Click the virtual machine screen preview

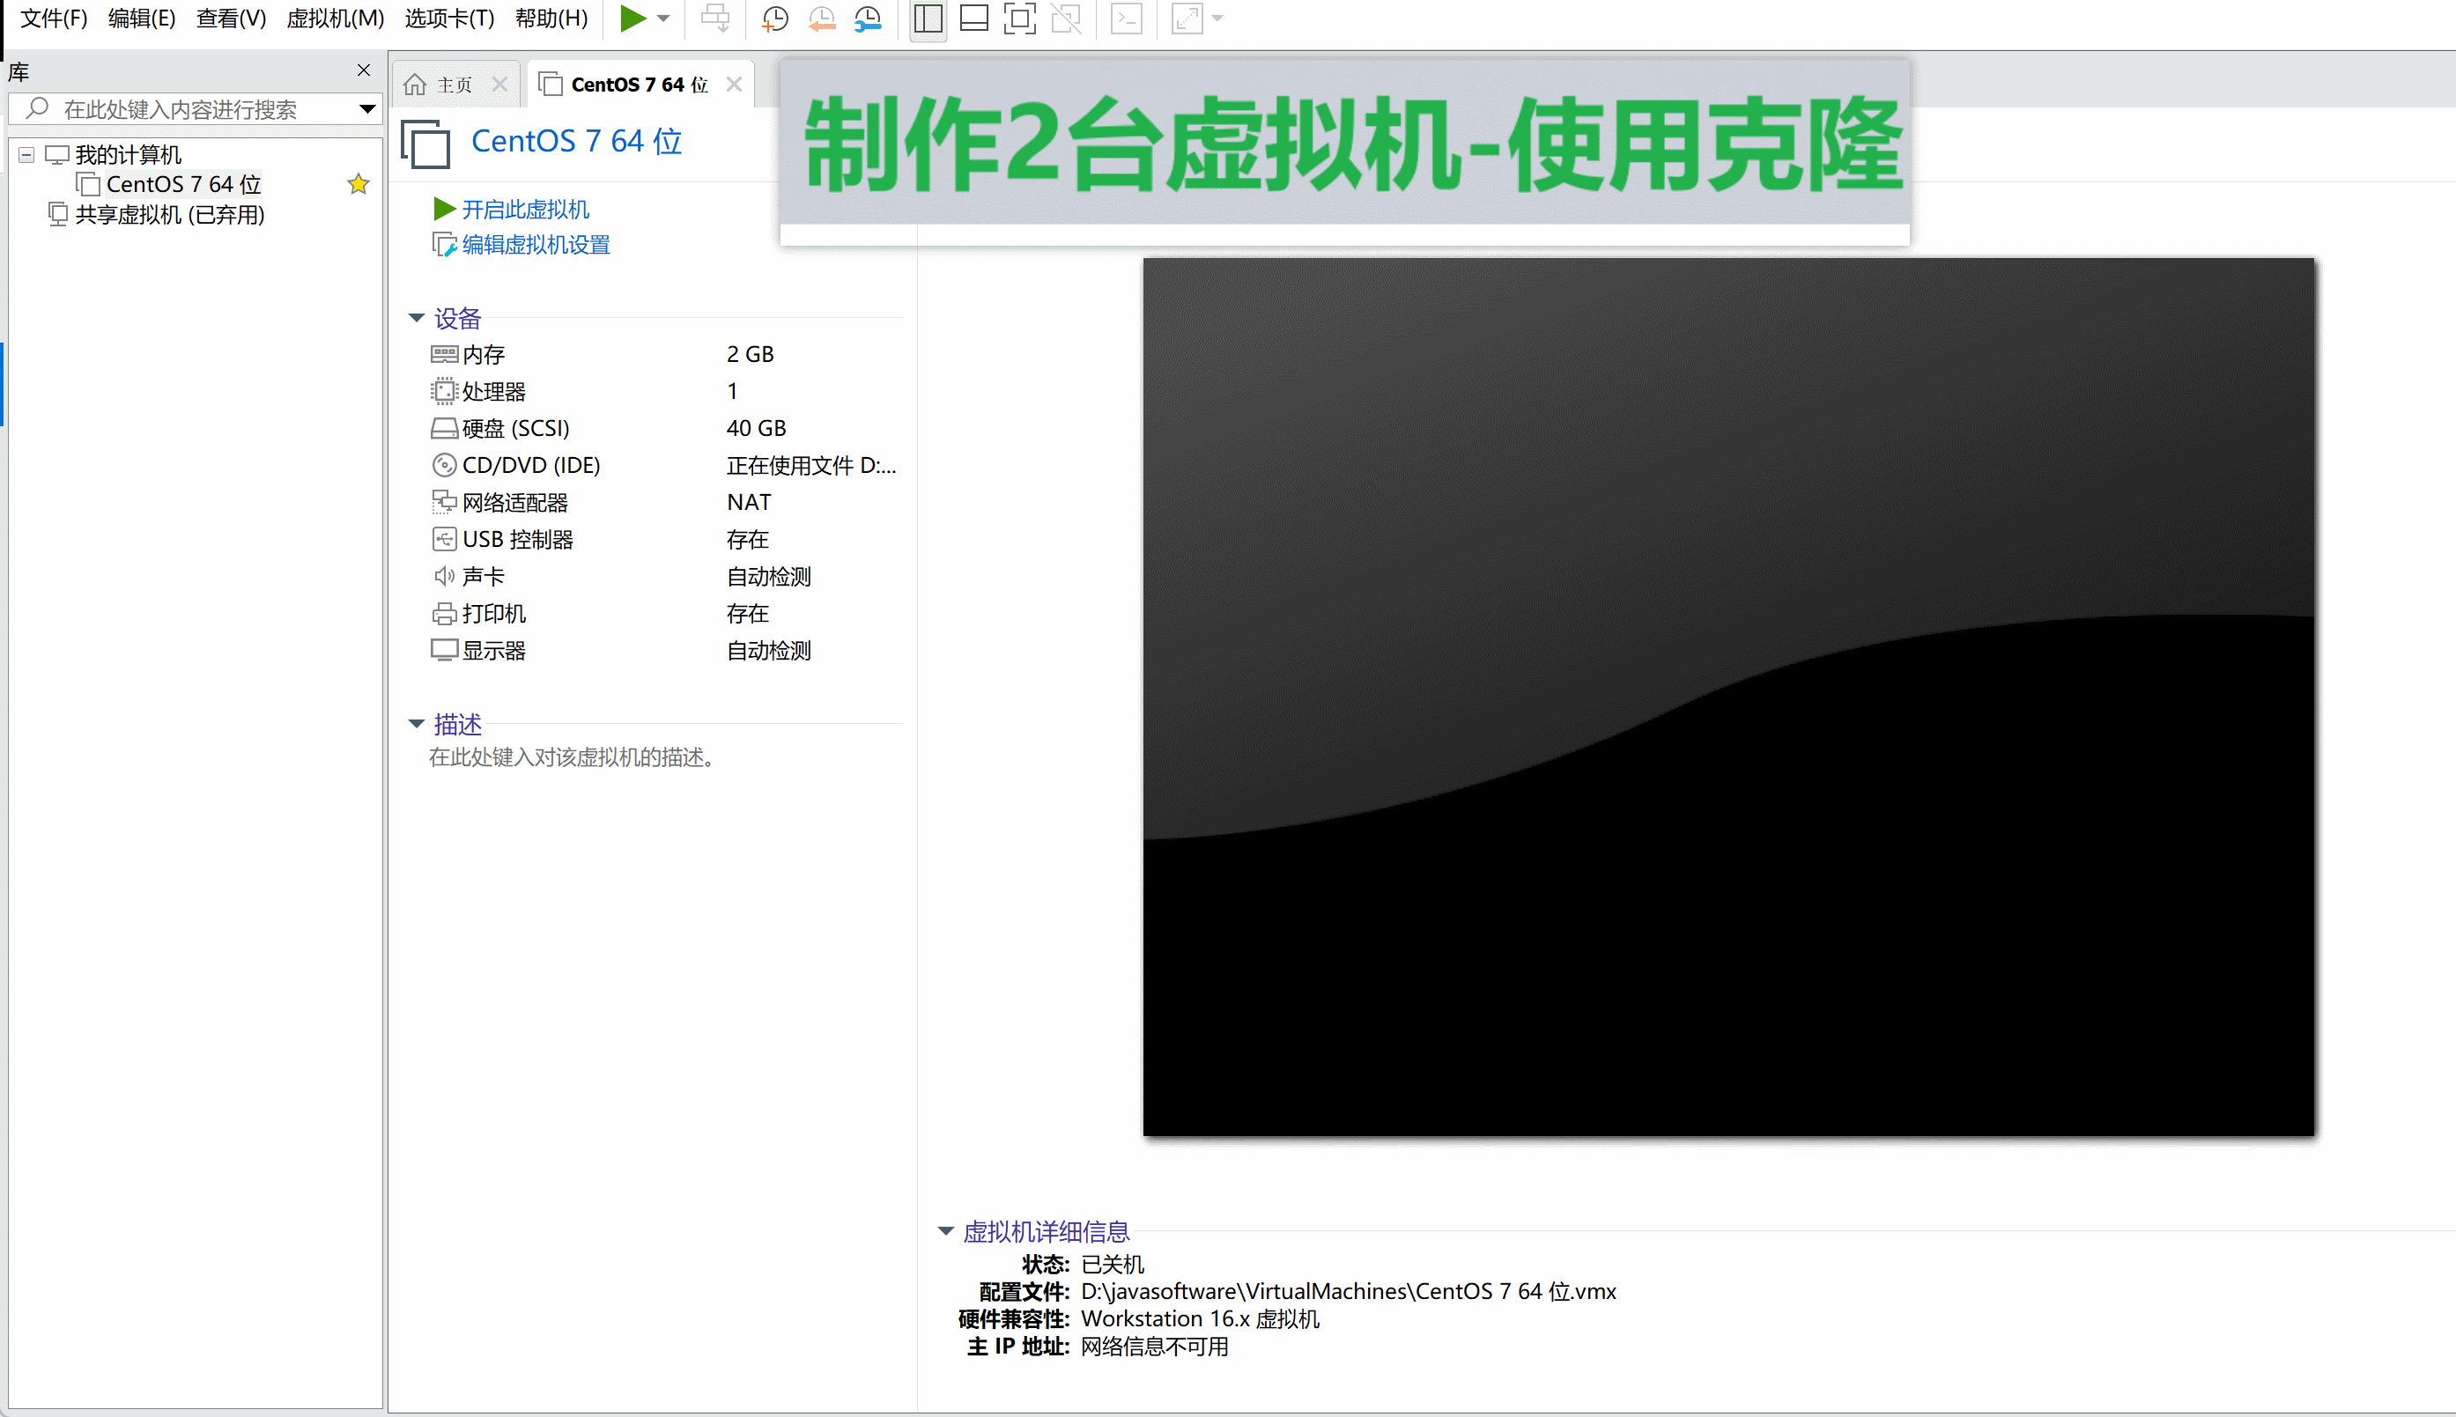point(1727,697)
